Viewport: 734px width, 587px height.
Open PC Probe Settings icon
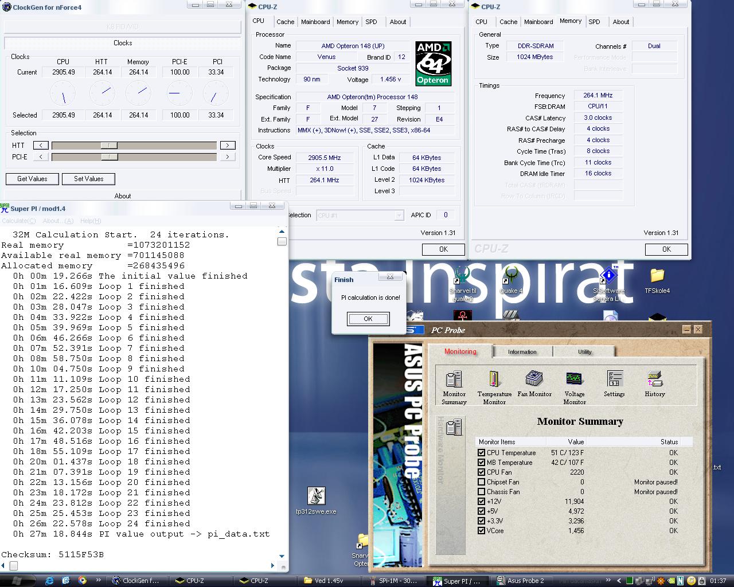click(x=614, y=383)
